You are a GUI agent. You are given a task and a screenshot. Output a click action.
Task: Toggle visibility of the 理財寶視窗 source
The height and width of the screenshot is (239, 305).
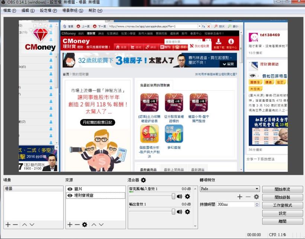[x=69, y=194]
